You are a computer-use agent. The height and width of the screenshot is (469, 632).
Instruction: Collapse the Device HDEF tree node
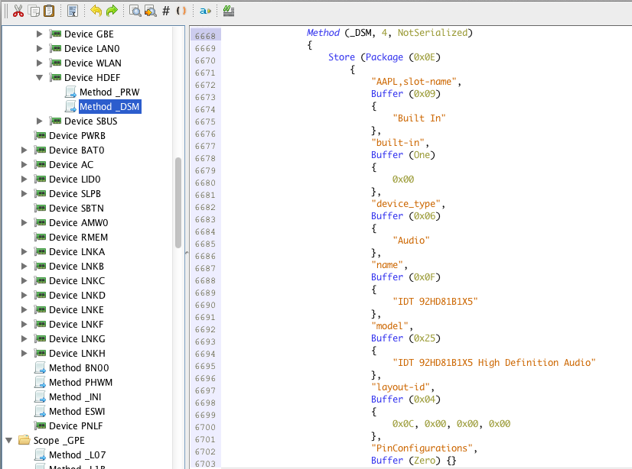coord(40,78)
